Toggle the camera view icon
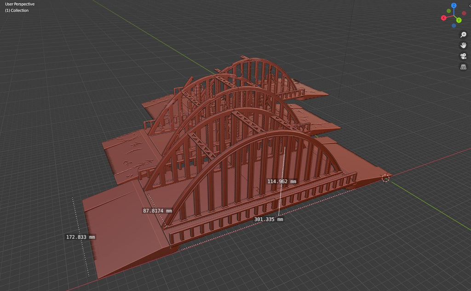 463,56
